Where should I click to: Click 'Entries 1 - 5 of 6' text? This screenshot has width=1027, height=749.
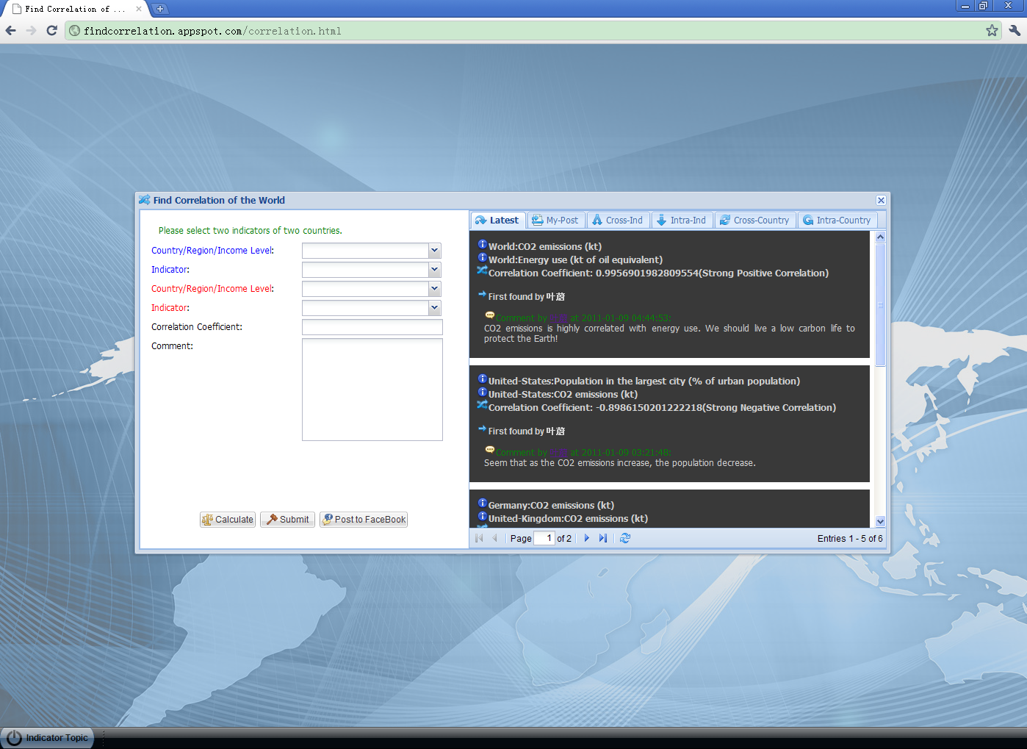pyautogui.click(x=850, y=539)
